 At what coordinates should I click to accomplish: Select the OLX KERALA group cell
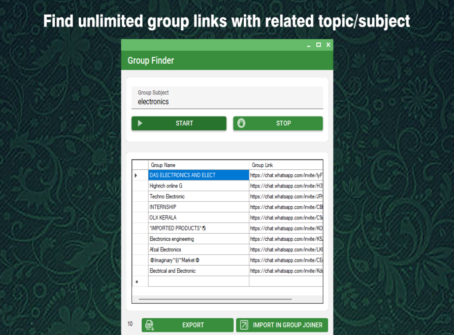click(198, 218)
